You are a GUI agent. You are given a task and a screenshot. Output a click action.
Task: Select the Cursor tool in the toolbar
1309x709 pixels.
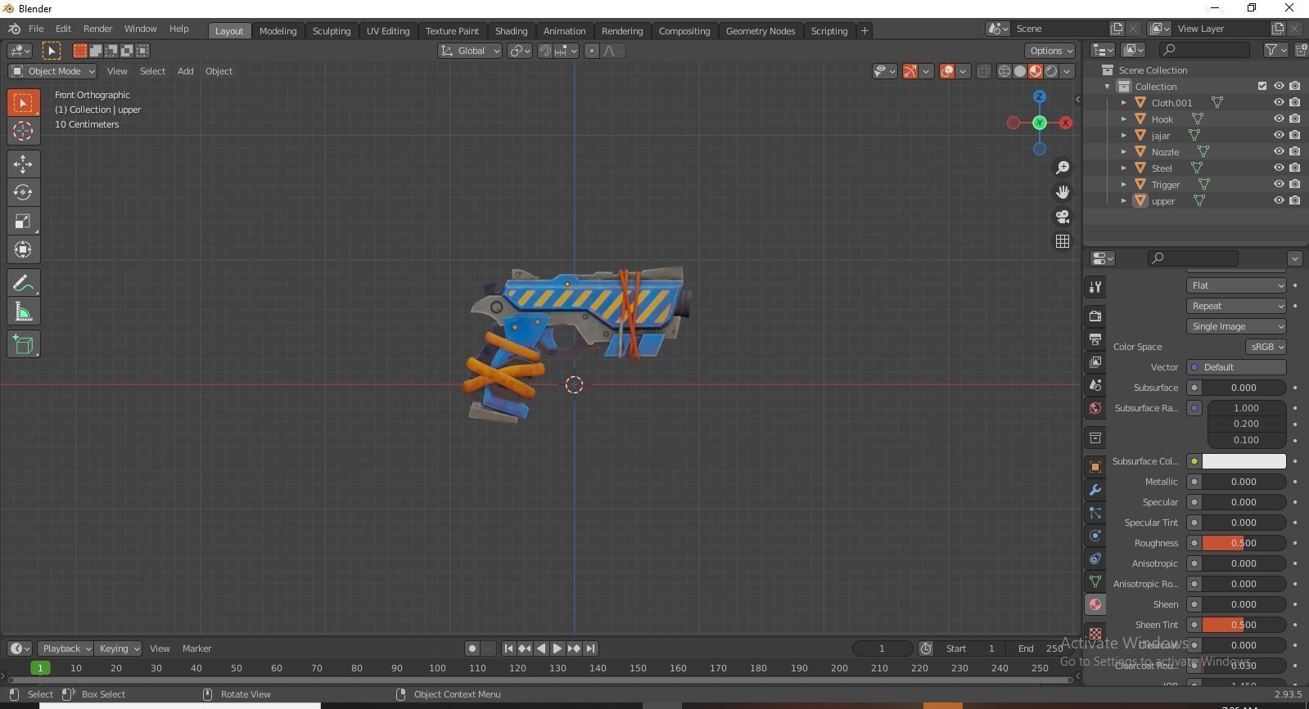pyautogui.click(x=23, y=131)
